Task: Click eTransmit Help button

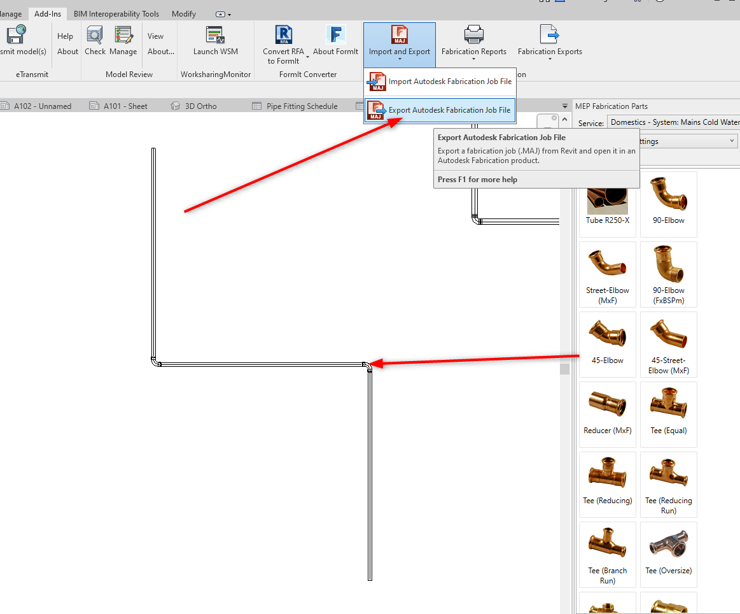Action: (65, 36)
